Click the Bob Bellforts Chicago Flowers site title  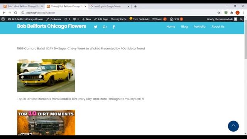click(x=51, y=26)
